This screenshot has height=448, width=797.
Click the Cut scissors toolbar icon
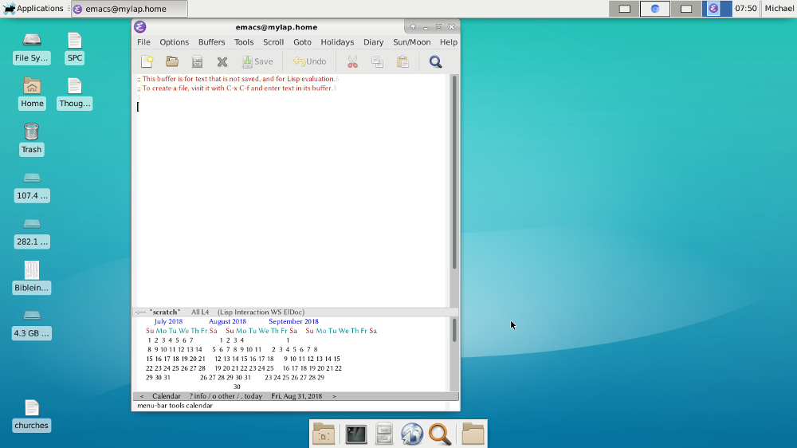(352, 61)
